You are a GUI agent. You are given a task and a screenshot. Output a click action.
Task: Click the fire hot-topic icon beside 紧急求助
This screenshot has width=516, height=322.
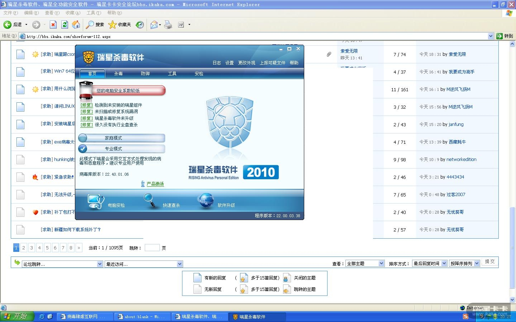pos(35,177)
